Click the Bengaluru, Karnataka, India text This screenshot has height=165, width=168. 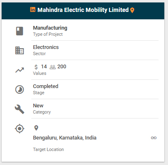[65, 138]
